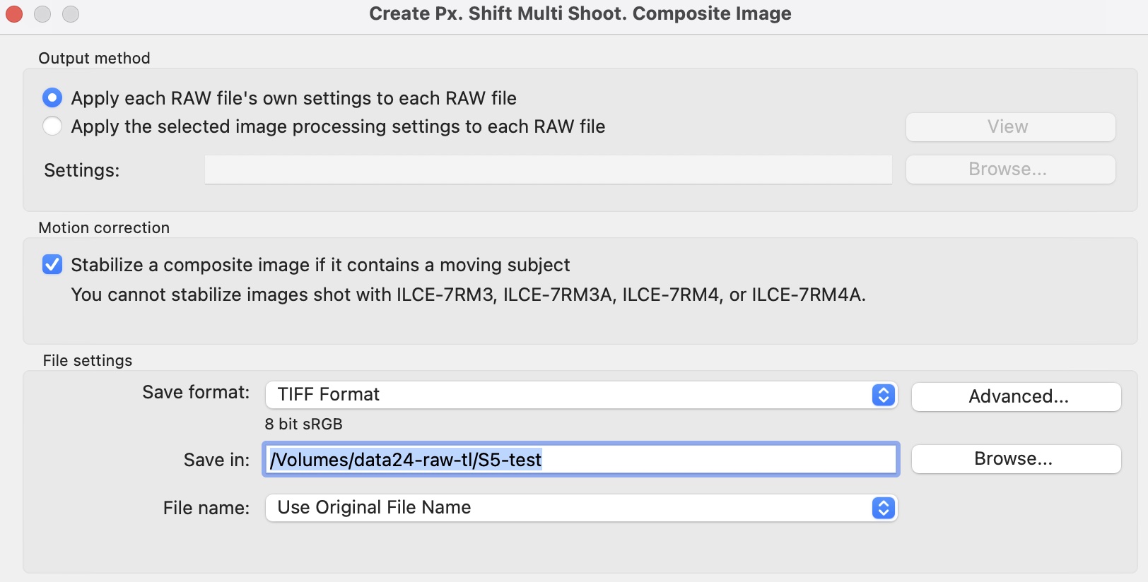This screenshot has height=582, width=1148.
Task: Click the 8 bit sRGB info text
Action: 303,424
